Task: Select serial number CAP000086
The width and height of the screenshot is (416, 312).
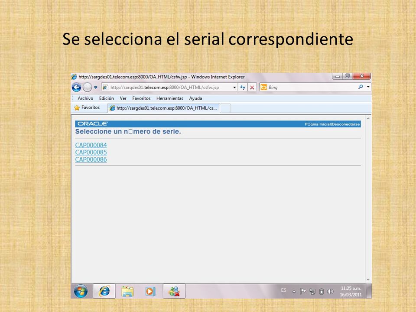Action: [x=91, y=159]
